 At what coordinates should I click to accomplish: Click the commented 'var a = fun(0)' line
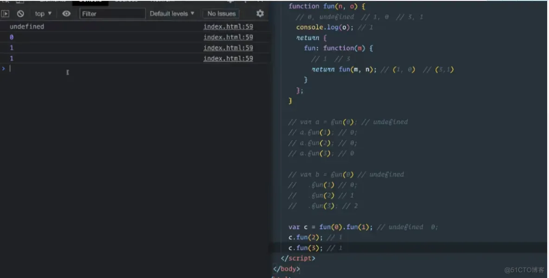coord(348,122)
